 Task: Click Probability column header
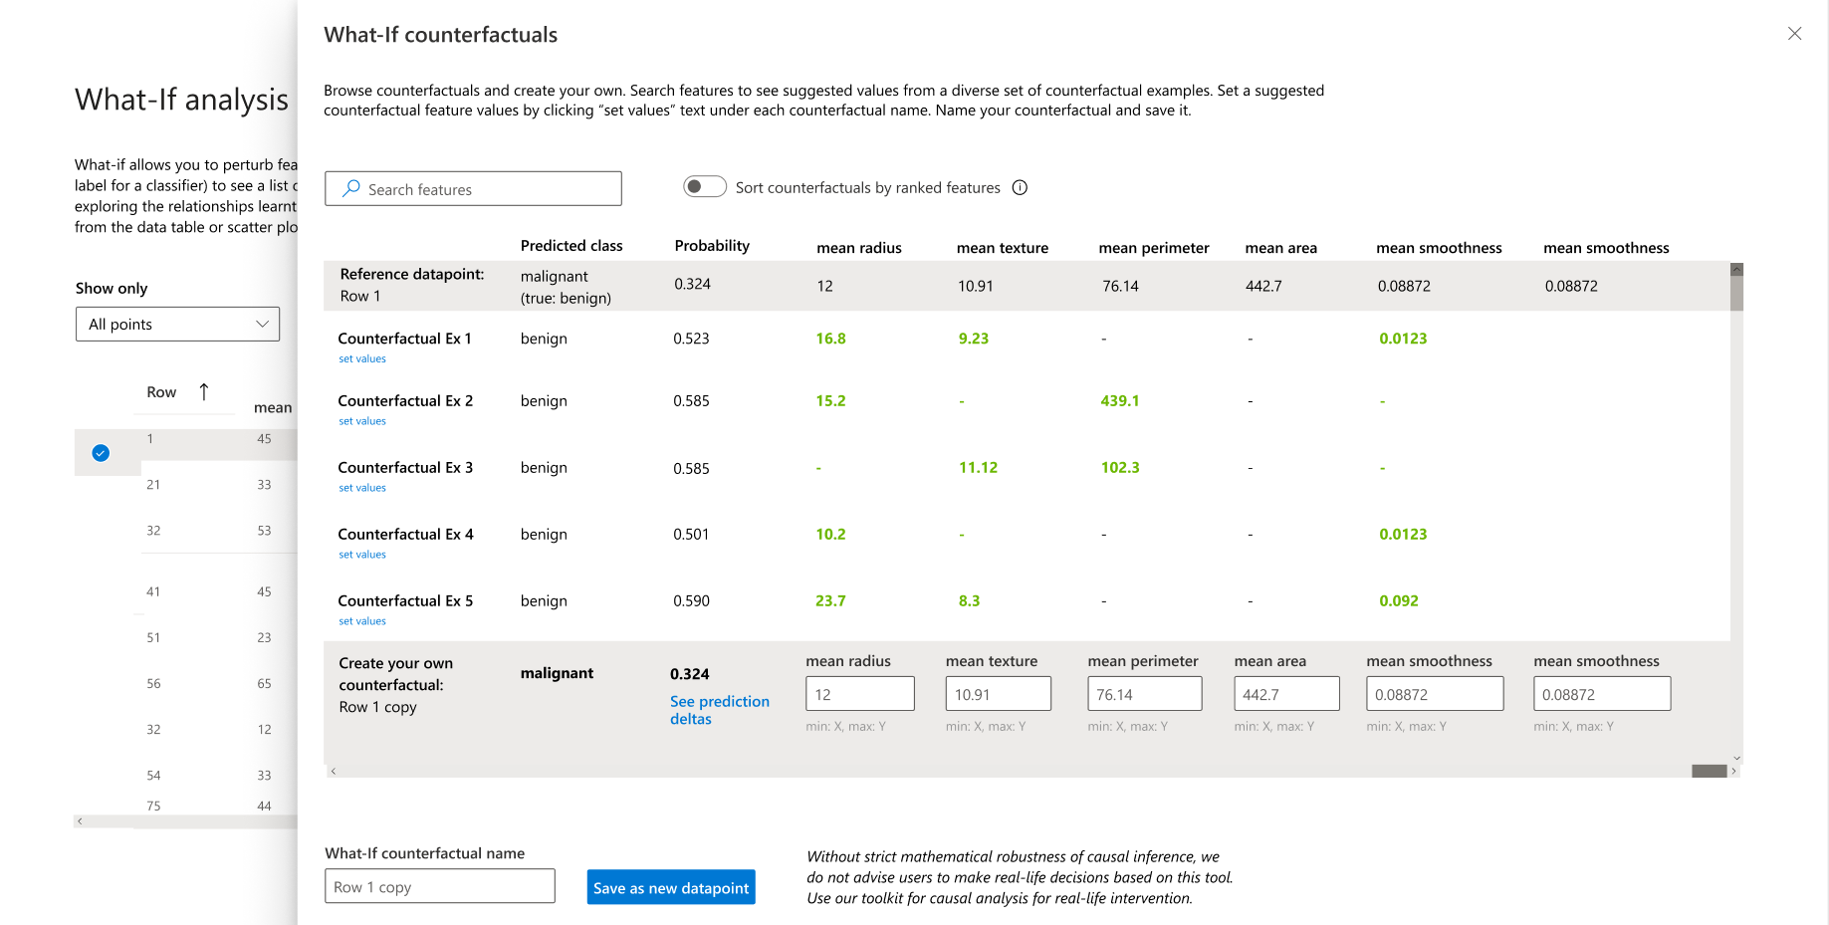[712, 246]
